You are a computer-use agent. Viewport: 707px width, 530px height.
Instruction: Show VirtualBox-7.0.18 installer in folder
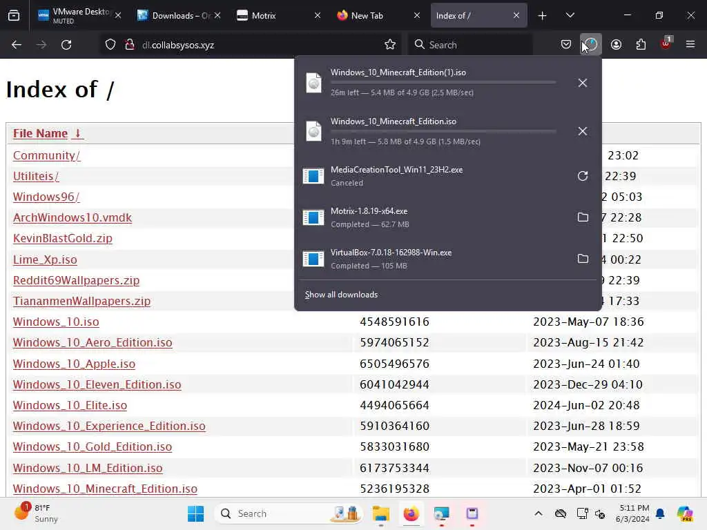coord(583,259)
